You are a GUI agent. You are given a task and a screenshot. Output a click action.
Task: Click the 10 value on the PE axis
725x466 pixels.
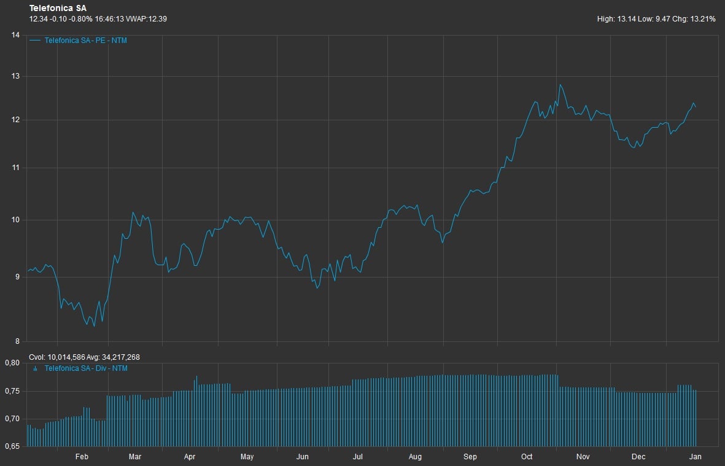click(16, 220)
